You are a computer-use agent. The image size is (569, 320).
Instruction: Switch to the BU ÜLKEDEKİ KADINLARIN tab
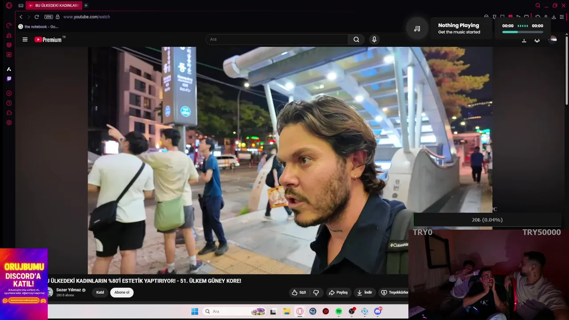pos(54,5)
